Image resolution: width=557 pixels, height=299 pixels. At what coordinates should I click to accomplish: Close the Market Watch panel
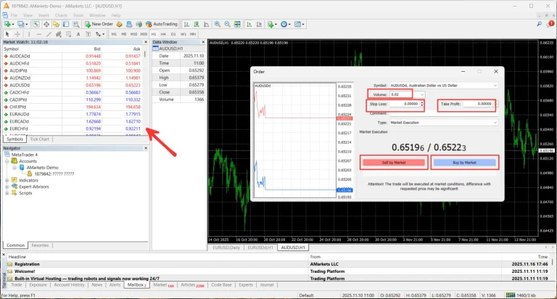[146, 42]
